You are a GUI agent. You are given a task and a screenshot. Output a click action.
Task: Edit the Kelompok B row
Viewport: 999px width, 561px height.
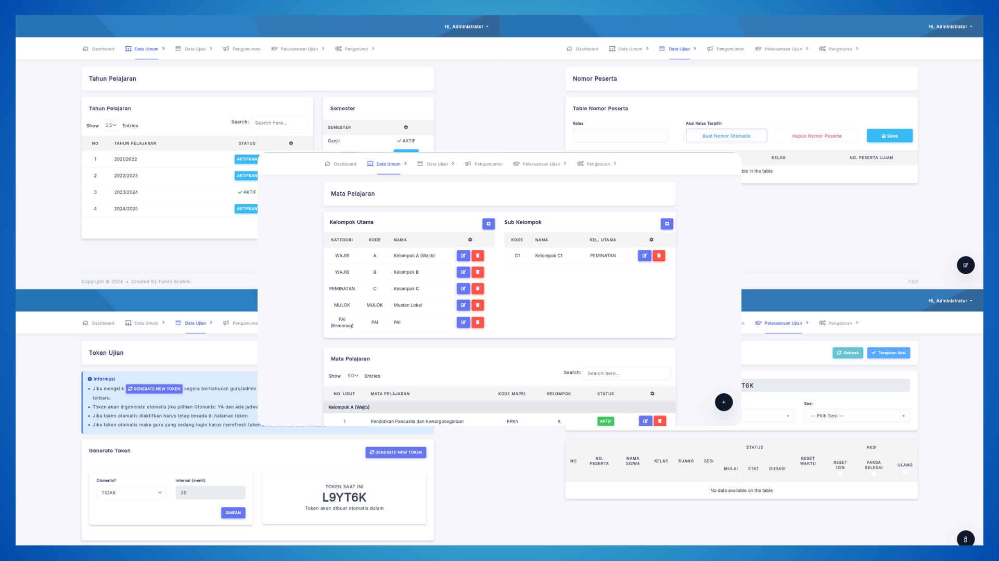(x=463, y=272)
